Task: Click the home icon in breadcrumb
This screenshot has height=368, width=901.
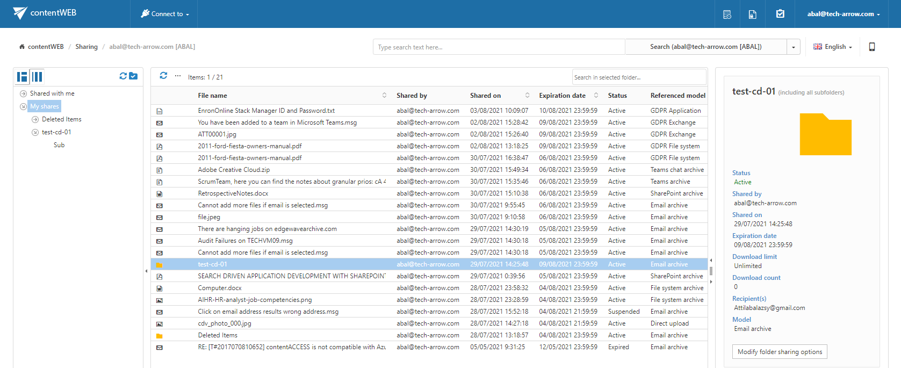Action: coord(22,47)
